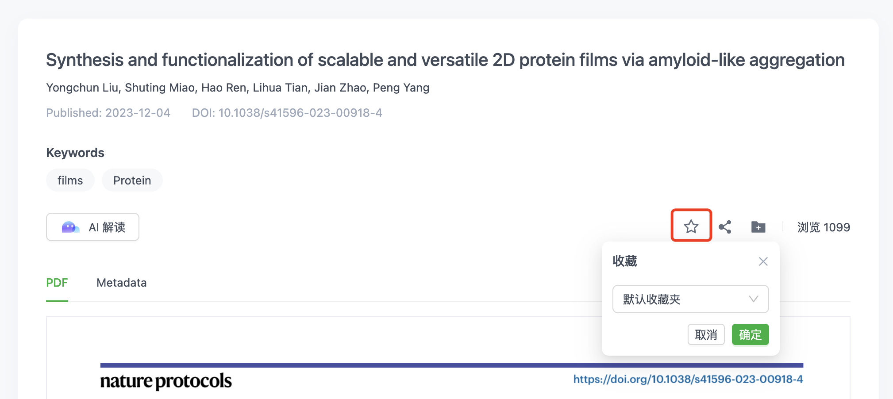Click the DOI 10.1038/s41596-023-00918-4 text

click(x=287, y=113)
